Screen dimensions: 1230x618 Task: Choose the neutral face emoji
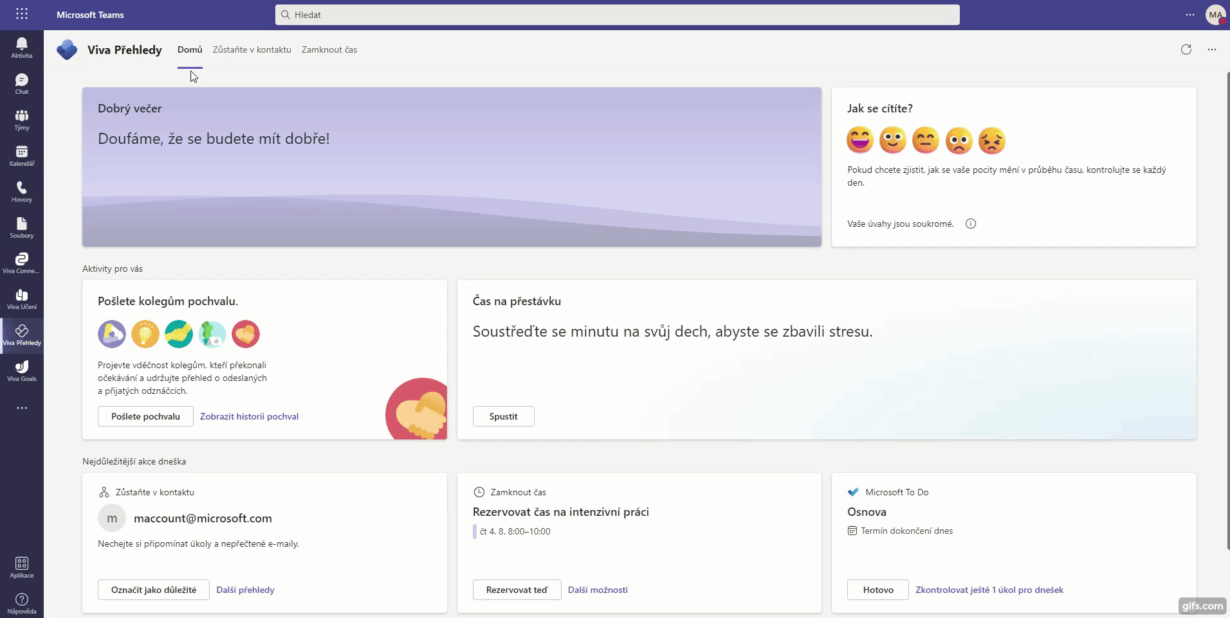pos(926,140)
